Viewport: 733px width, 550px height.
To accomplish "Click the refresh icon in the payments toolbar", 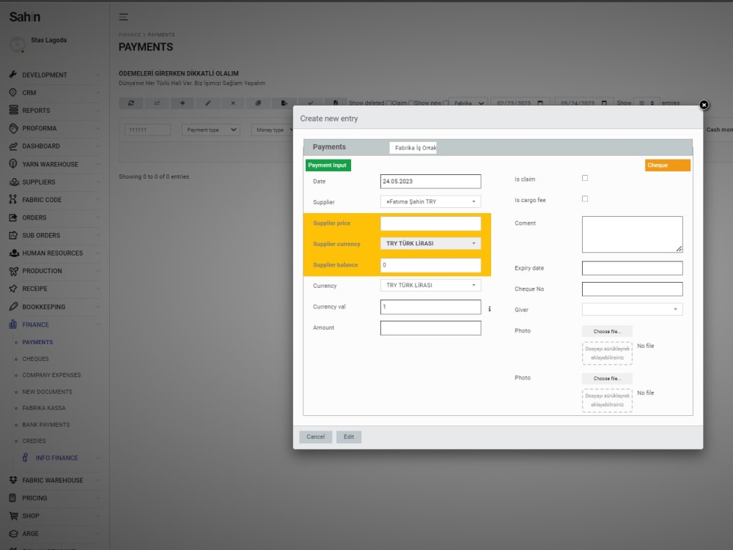I will pyautogui.click(x=132, y=103).
